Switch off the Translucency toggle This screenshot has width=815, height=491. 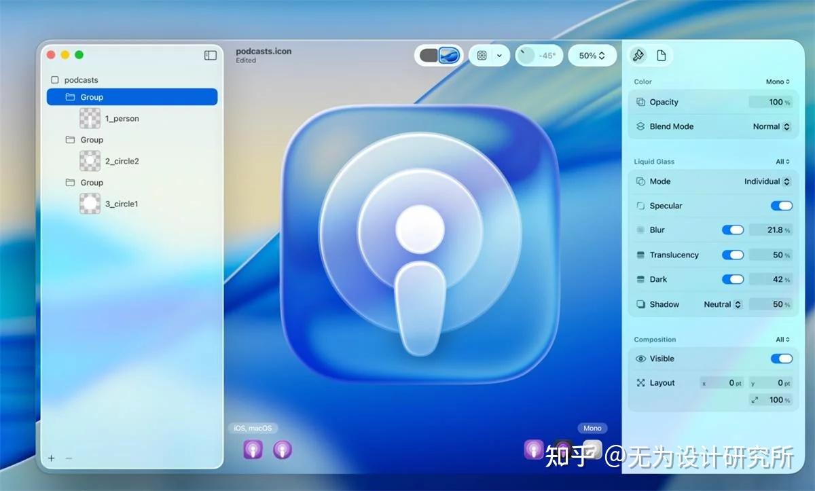coord(732,255)
